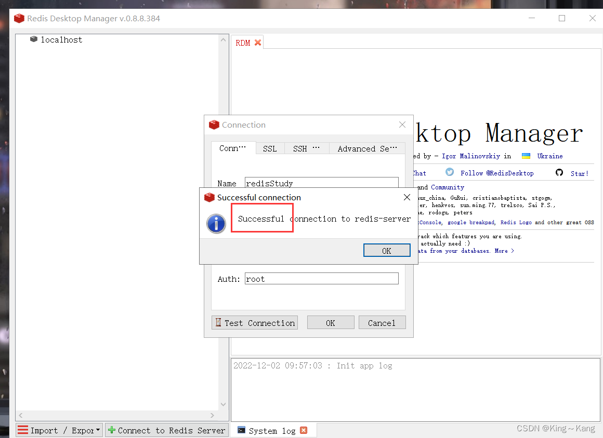
Task: Minimize the Redis Desktop Manager window
Action: [x=532, y=18]
